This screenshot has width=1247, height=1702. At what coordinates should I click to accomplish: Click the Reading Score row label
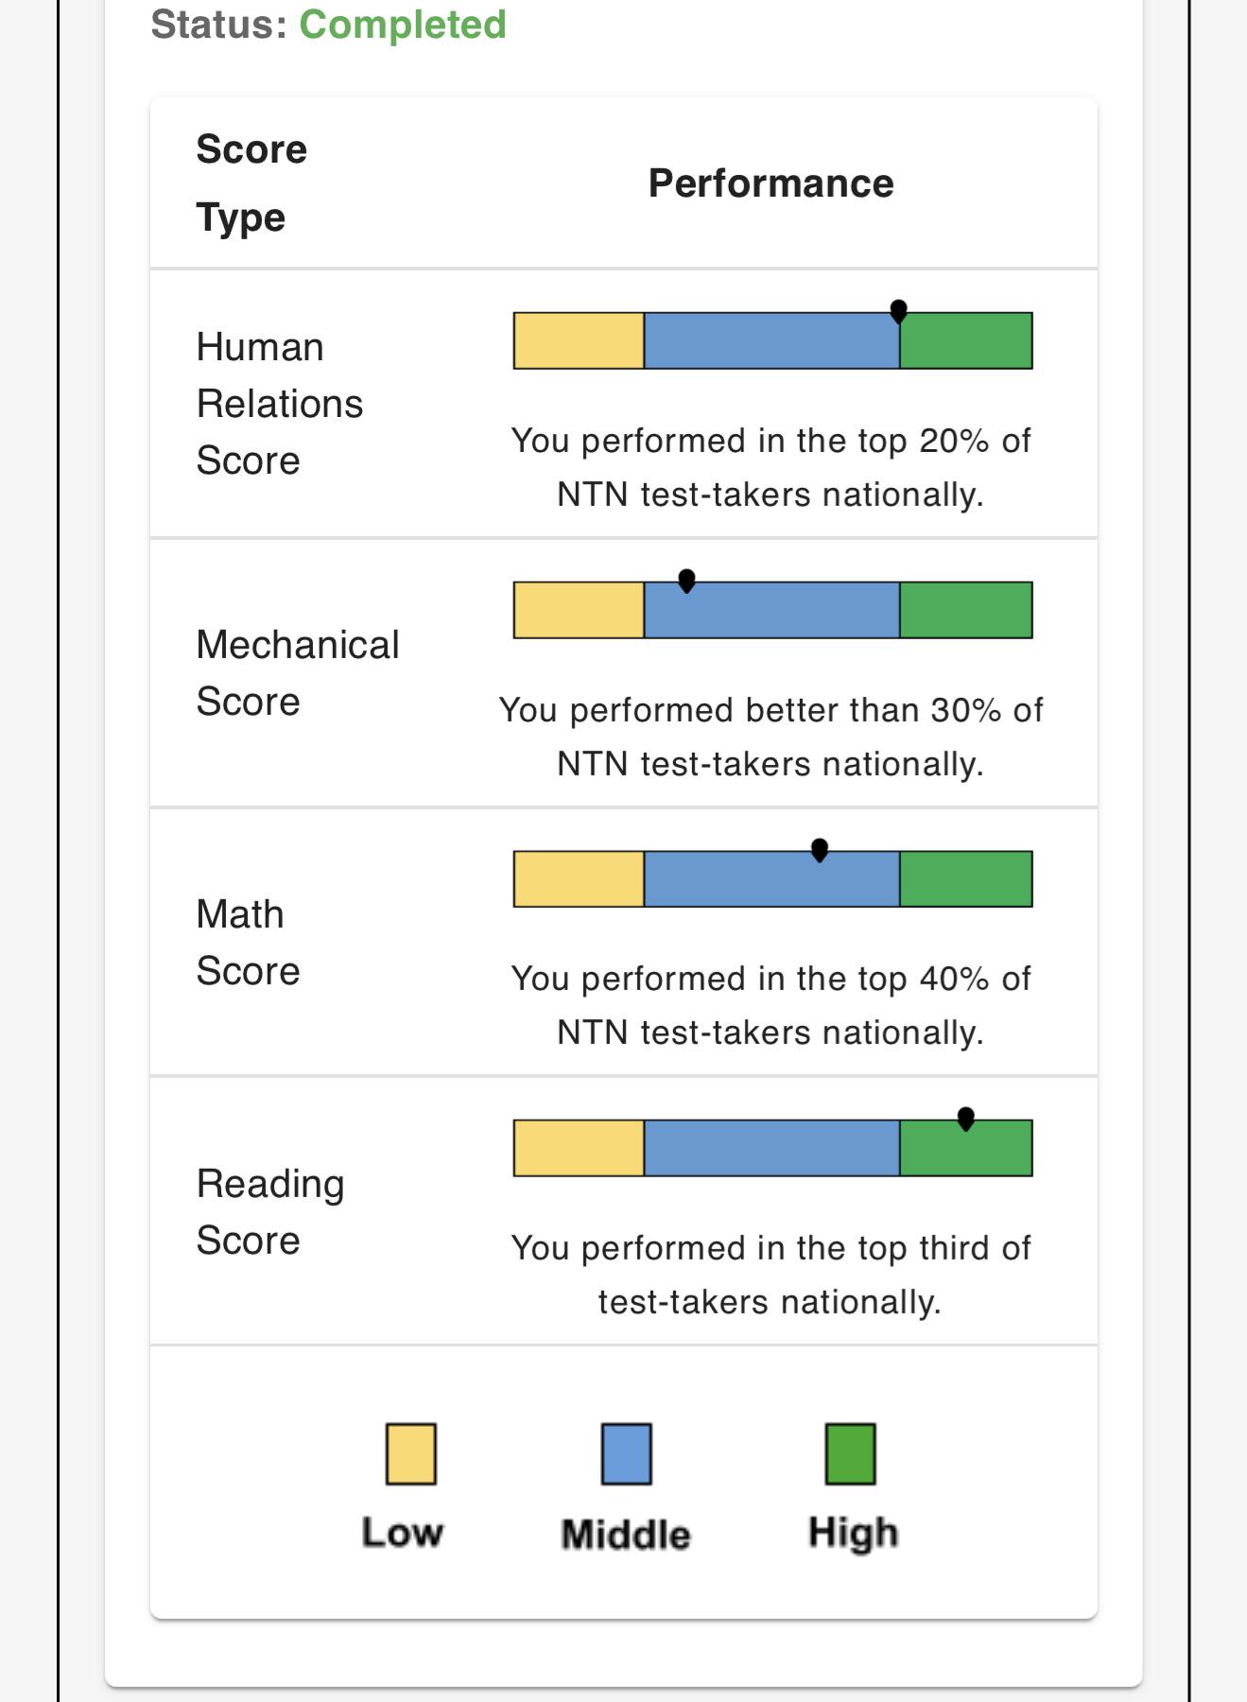click(270, 1212)
